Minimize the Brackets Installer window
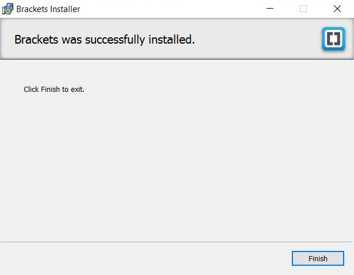 270,9
